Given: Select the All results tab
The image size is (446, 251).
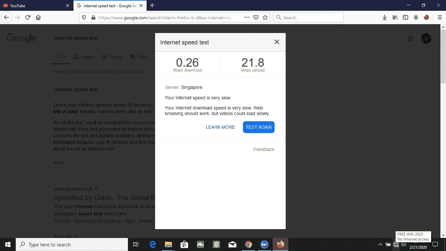Looking at the screenshot, I should click(x=60, y=57).
